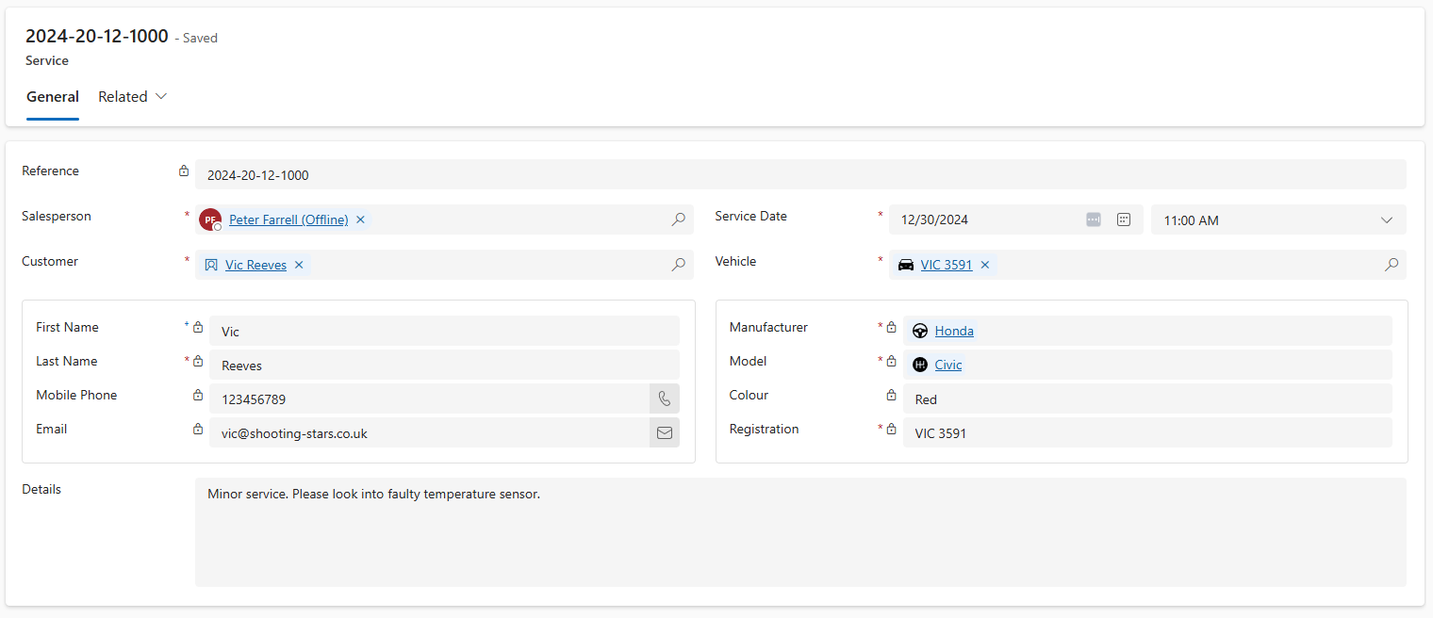Open the 11:00 AM time dropdown
This screenshot has height=618, width=1433.
coord(1386,220)
